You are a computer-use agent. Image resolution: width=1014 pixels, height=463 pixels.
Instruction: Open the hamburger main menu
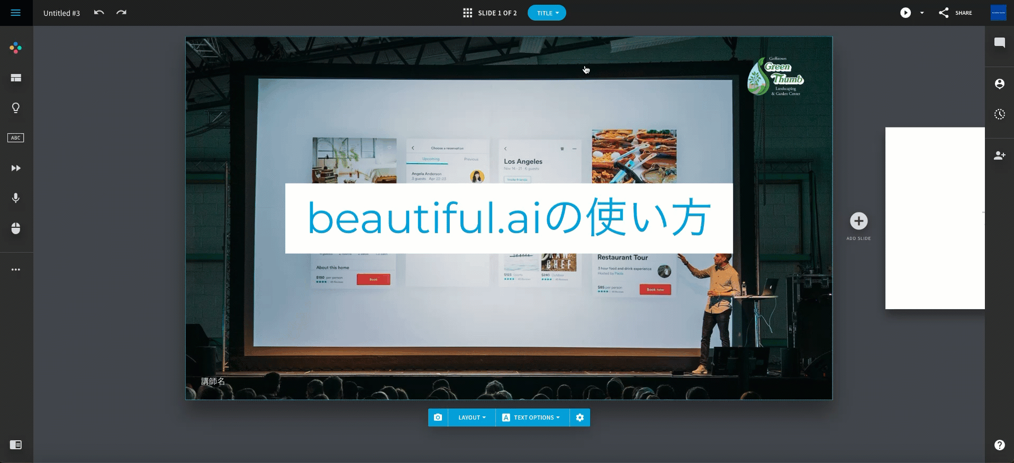click(16, 13)
